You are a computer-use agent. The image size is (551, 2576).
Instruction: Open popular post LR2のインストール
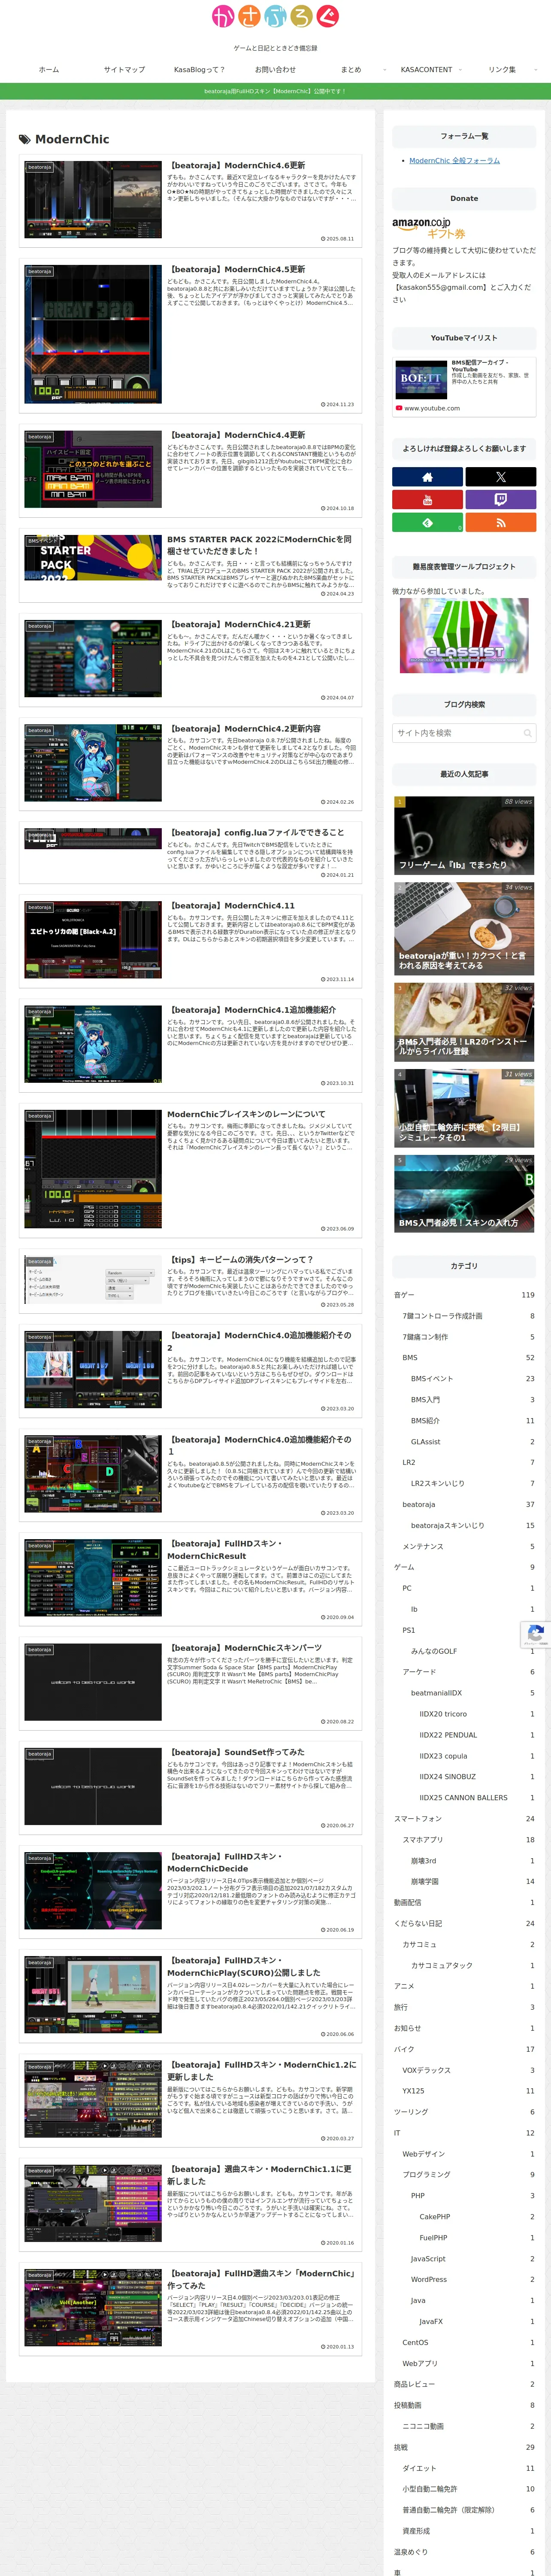464,1021
